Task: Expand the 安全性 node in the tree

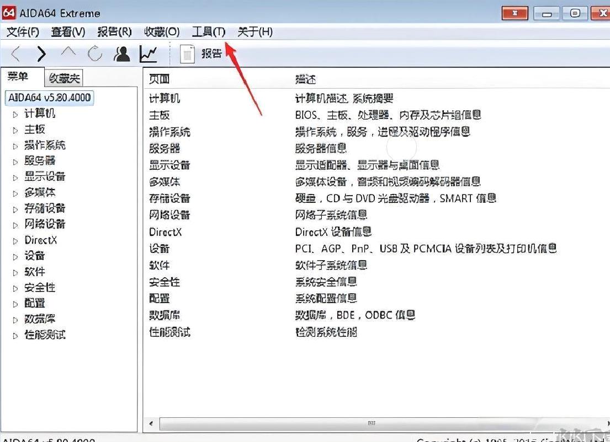Action: coord(15,288)
